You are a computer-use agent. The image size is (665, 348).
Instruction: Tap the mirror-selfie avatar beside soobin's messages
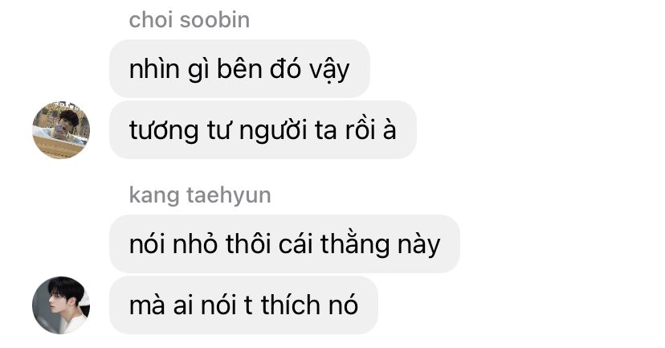coord(61,130)
